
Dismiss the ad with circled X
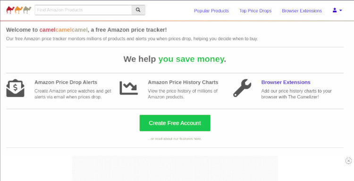[x=348, y=161]
